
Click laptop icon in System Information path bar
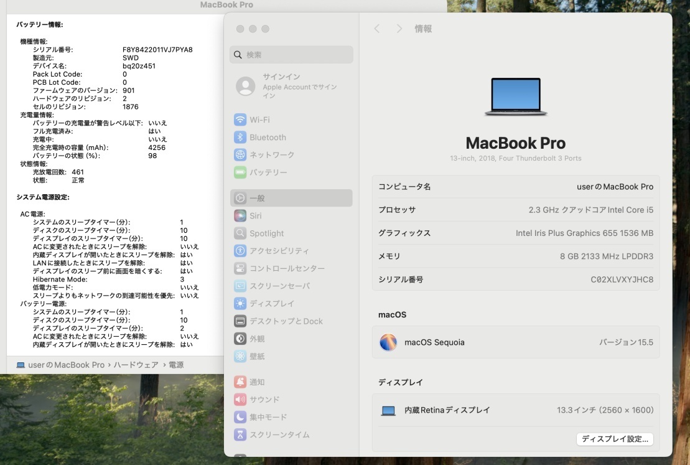pos(21,365)
